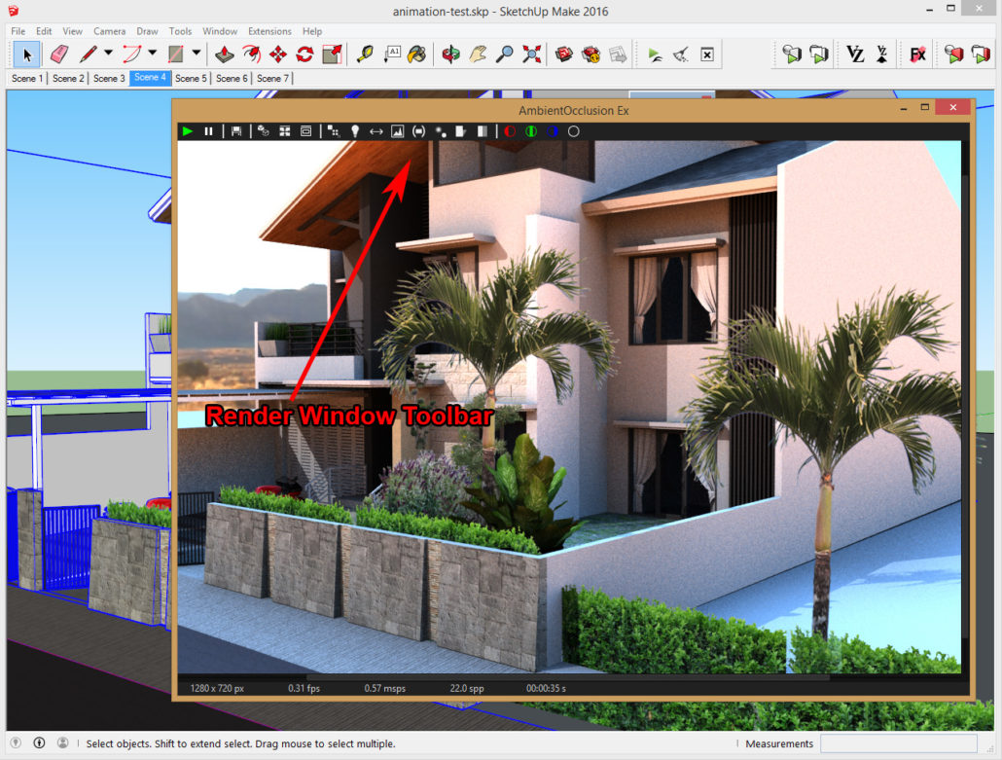1002x760 pixels.
Task: Toggle the blue channel in render window
Action: pyautogui.click(x=553, y=131)
